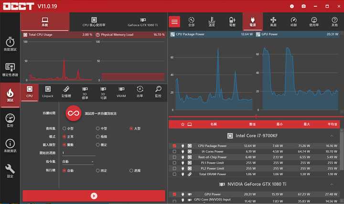Switch to CPU 核心使用率 tab

(94, 21)
